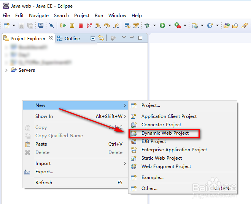Open the Run menu
251x204 pixels.
(x=99, y=16)
